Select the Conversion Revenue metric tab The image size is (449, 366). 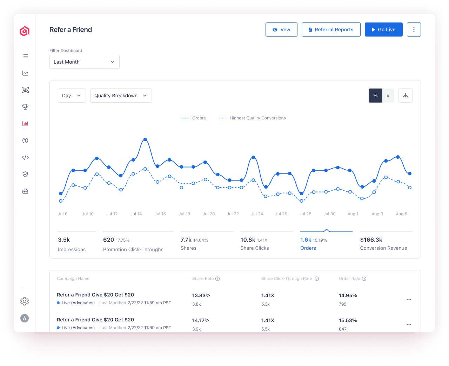383,244
